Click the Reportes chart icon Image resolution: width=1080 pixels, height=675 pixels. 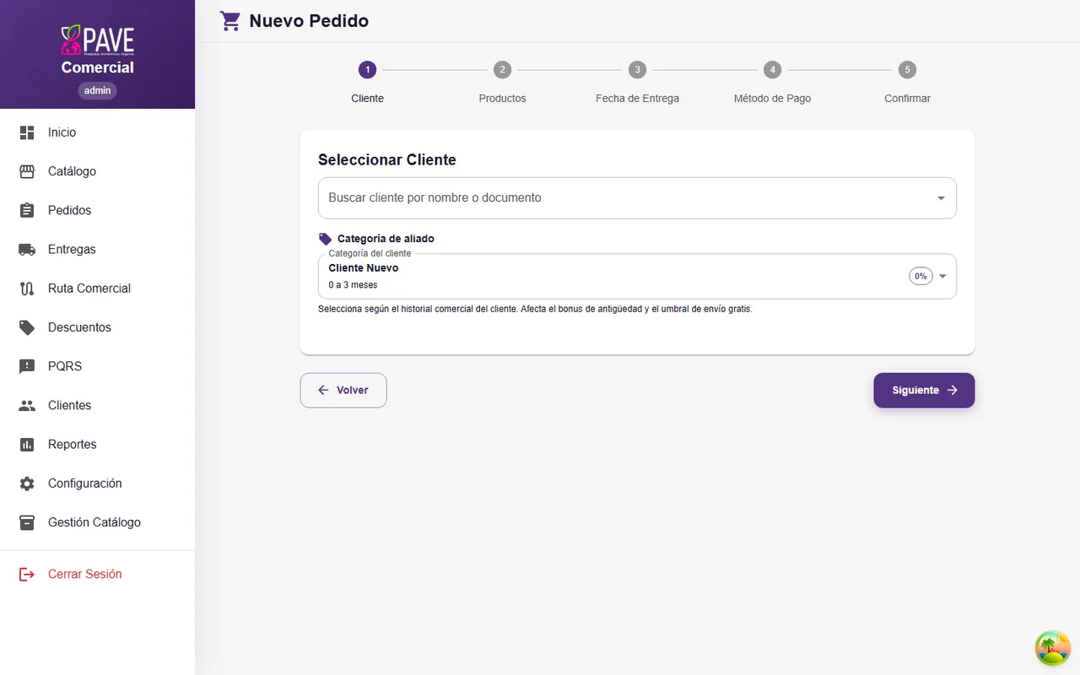point(27,445)
